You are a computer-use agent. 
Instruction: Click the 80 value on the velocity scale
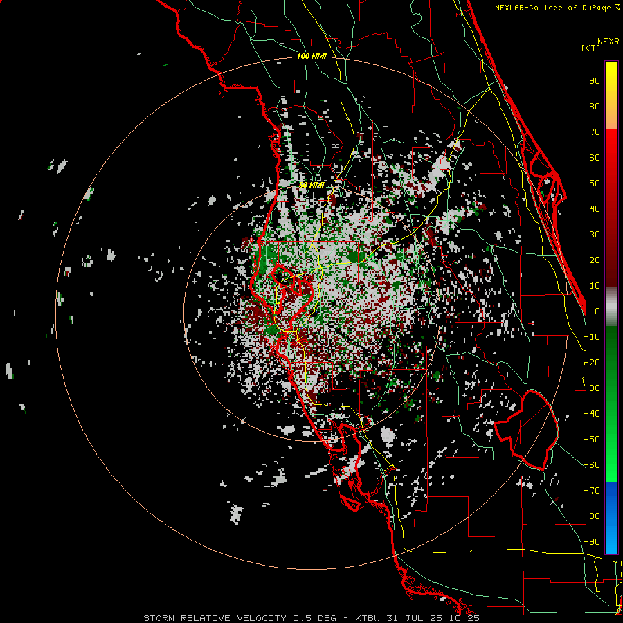pyautogui.click(x=595, y=106)
